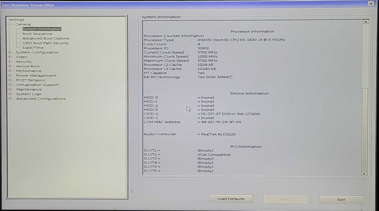
Task: Click the Exit button
Action: [341, 200]
